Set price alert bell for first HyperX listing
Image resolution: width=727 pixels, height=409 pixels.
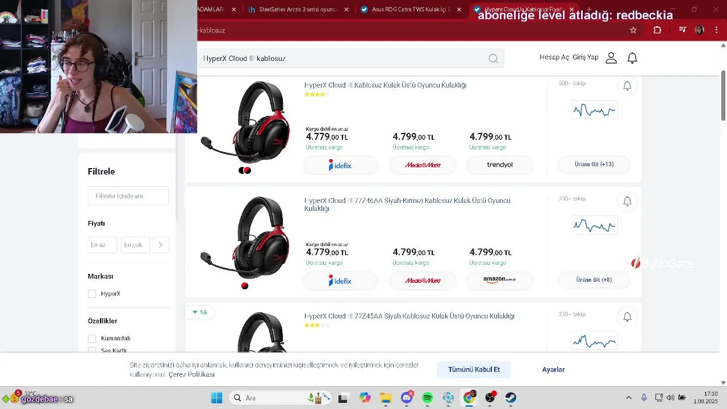click(627, 86)
